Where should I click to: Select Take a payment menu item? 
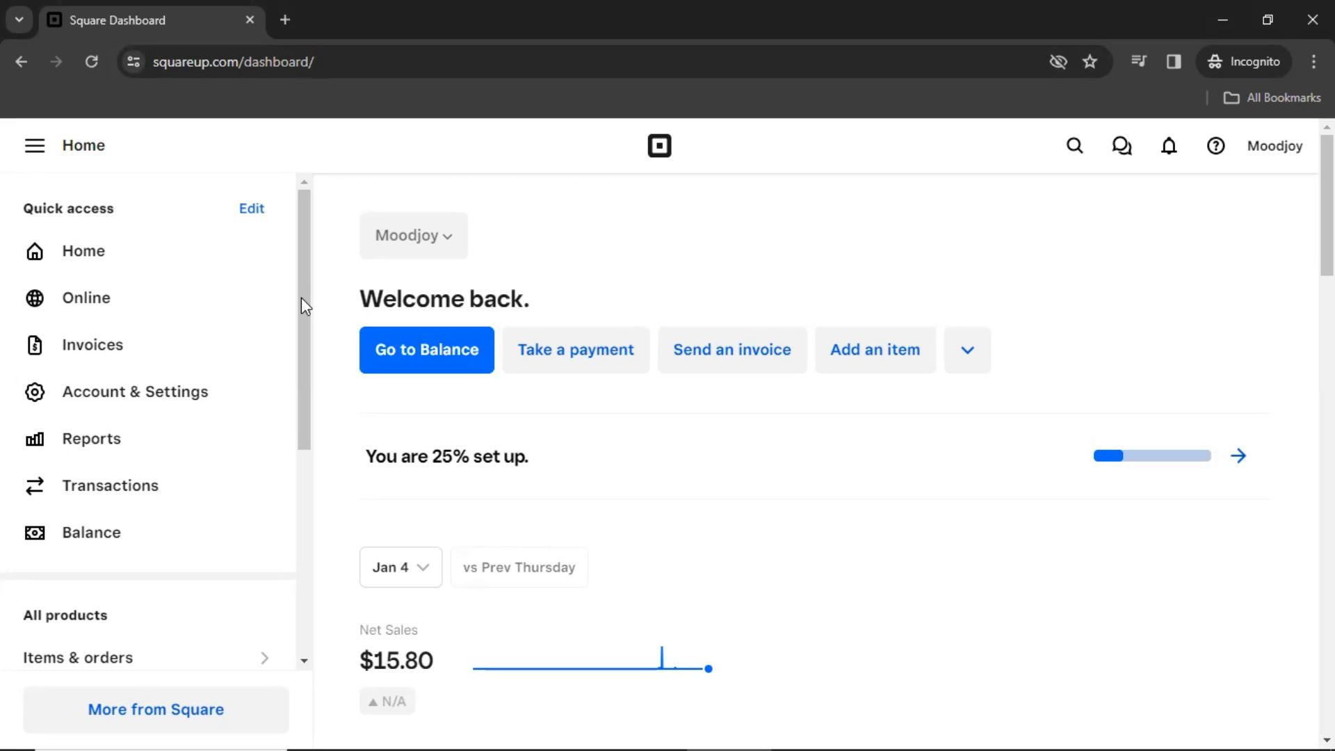coord(576,349)
